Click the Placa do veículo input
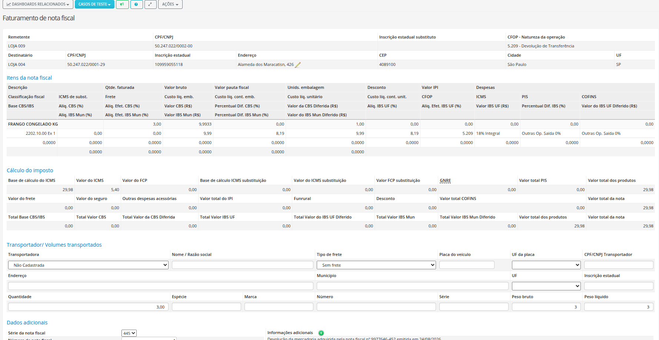 coord(467,265)
